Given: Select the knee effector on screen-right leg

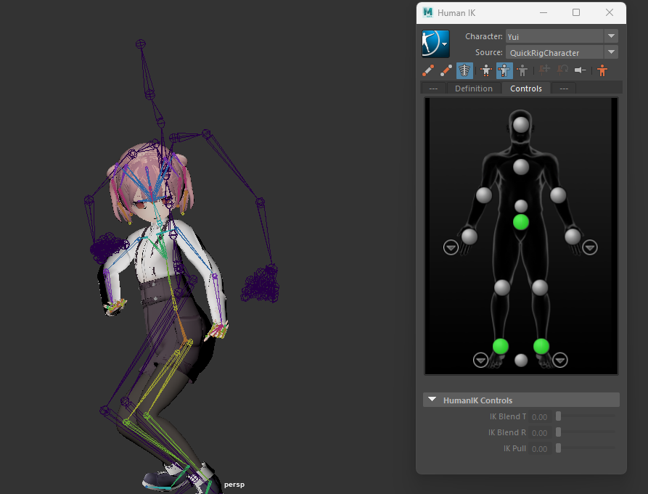Looking at the screenshot, I should [x=540, y=287].
